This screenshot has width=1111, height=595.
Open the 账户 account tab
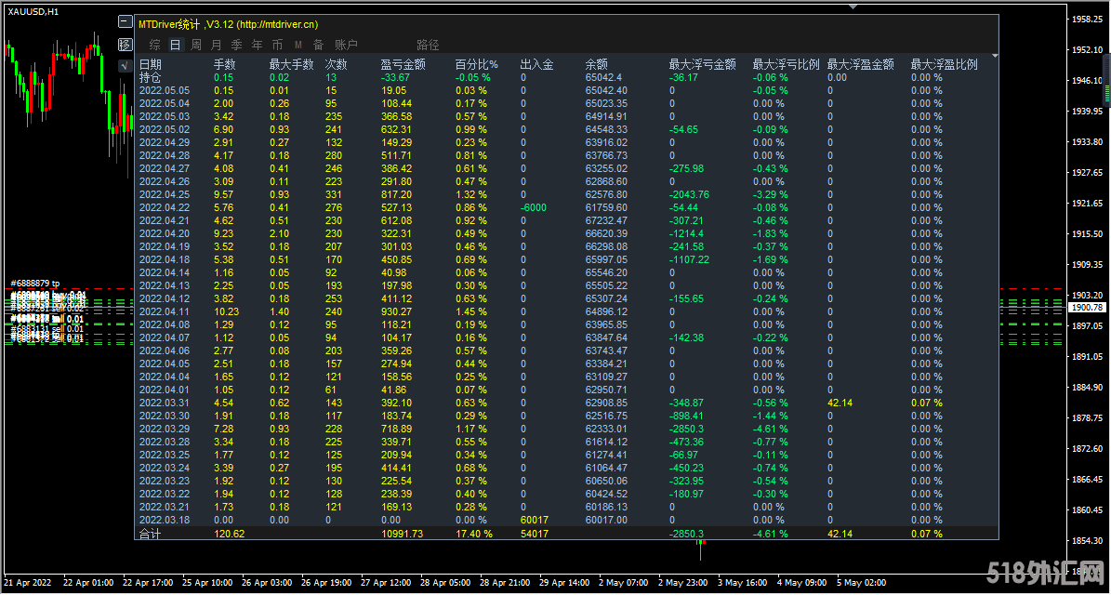346,45
